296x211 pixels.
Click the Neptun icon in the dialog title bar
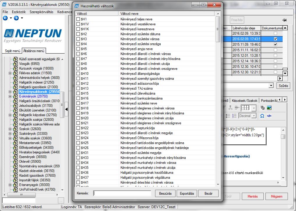(77, 6)
